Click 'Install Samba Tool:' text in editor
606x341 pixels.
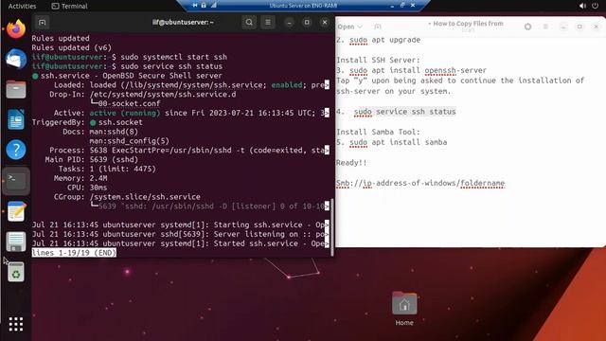tap(378, 133)
